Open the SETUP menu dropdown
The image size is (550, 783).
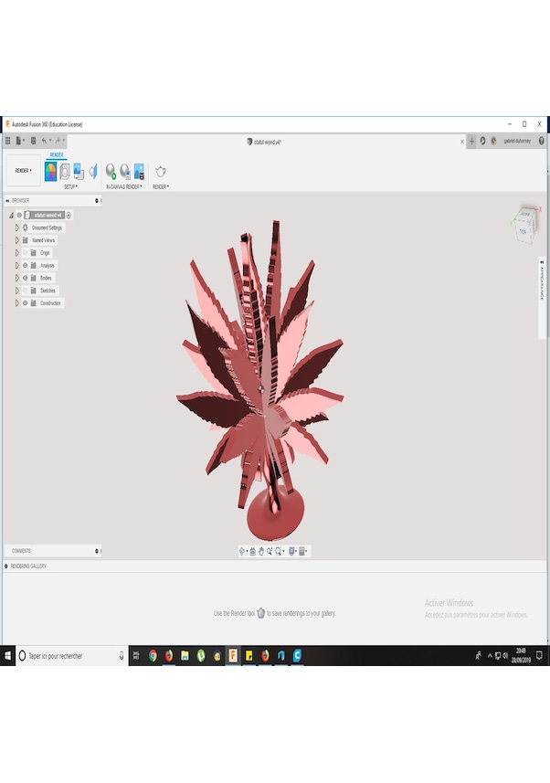[70, 186]
